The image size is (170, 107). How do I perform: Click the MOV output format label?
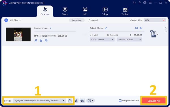[x=96, y=35]
